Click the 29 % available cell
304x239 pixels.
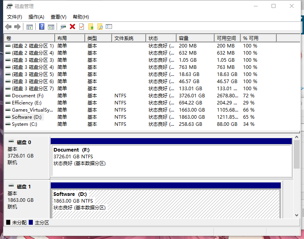point(249,103)
